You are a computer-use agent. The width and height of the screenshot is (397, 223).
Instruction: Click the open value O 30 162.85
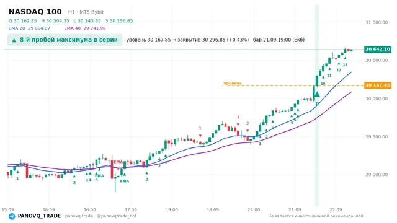(22, 20)
